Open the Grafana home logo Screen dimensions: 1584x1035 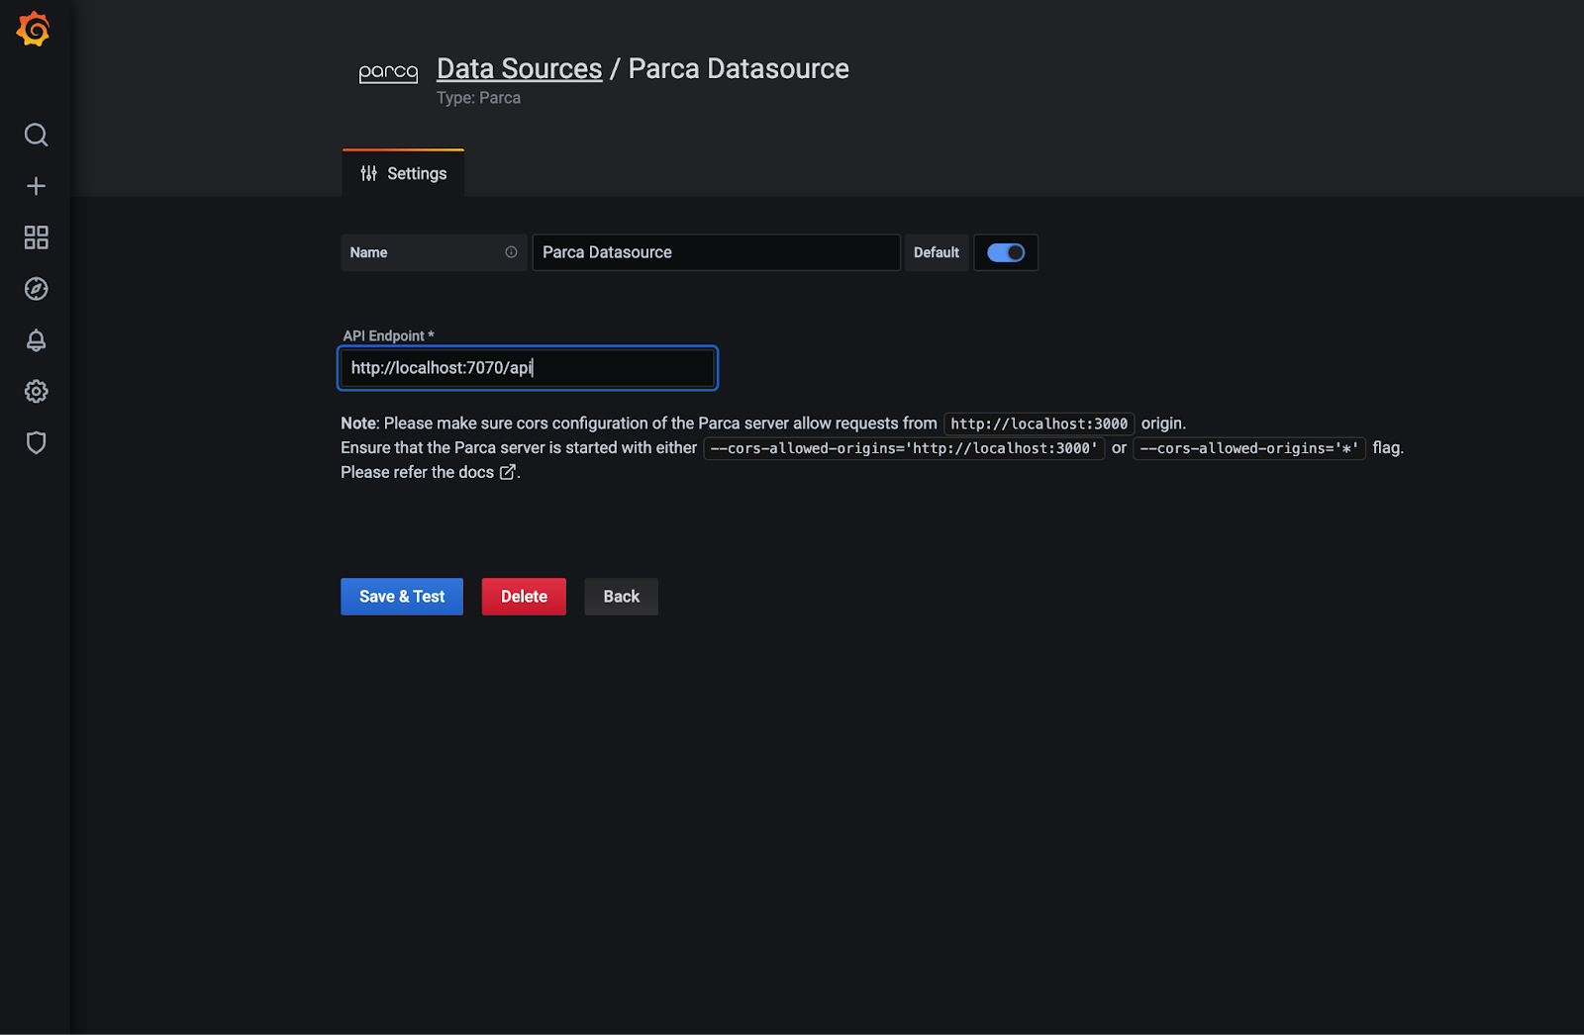pyautogui.click(x=34, y=30)
